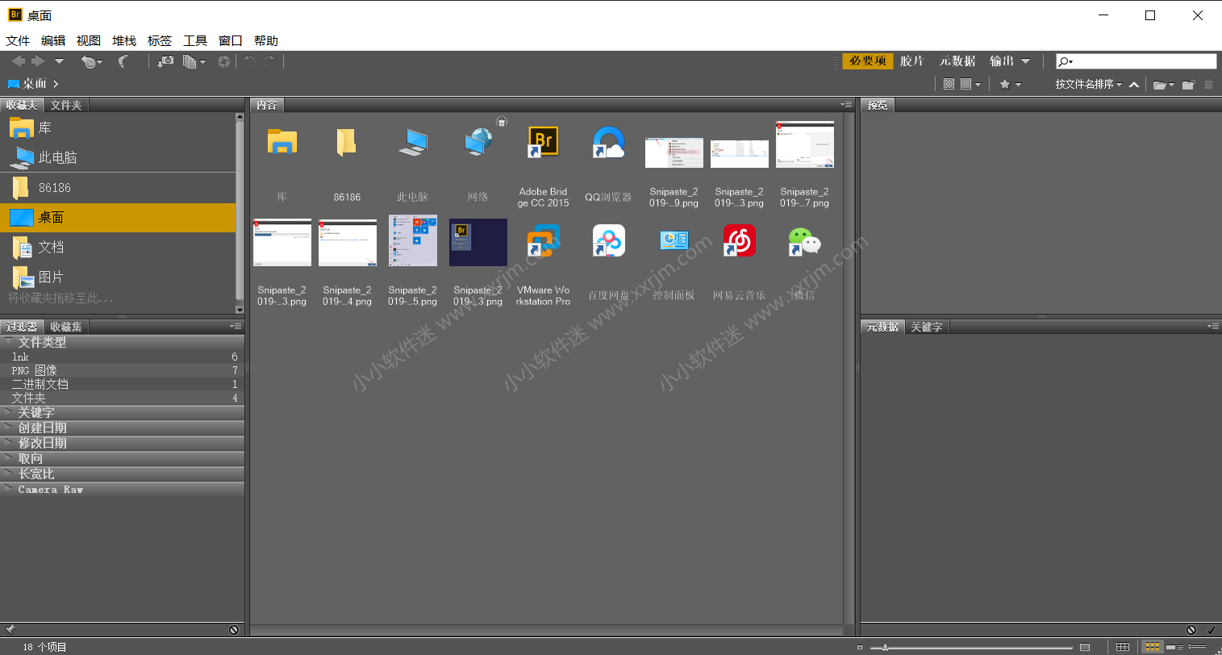Viewport: 1222px width, 655px height.
Task: Open the 工具 menu
Action: (195, 40)
